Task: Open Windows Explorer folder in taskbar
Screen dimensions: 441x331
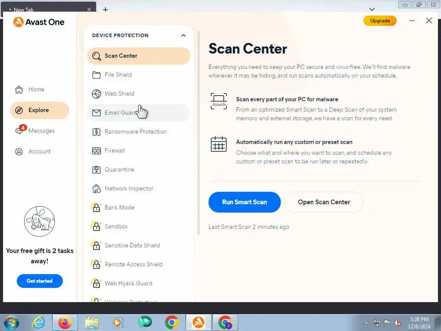Action: tap(92, 323)
